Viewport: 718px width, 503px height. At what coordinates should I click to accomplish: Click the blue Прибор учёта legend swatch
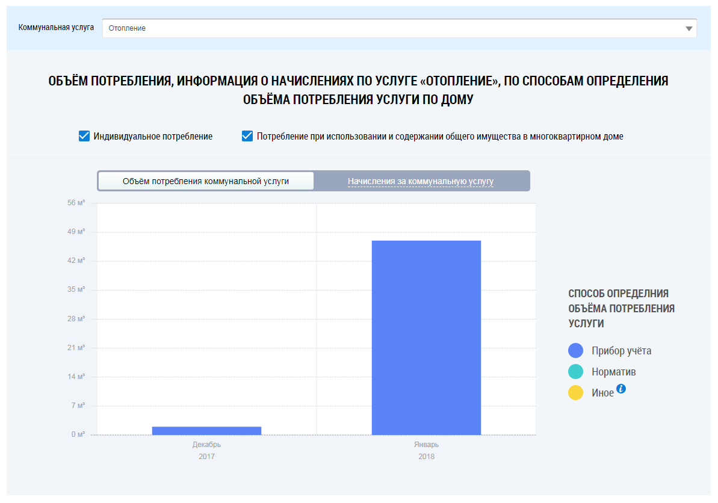[x=575, y=351]
